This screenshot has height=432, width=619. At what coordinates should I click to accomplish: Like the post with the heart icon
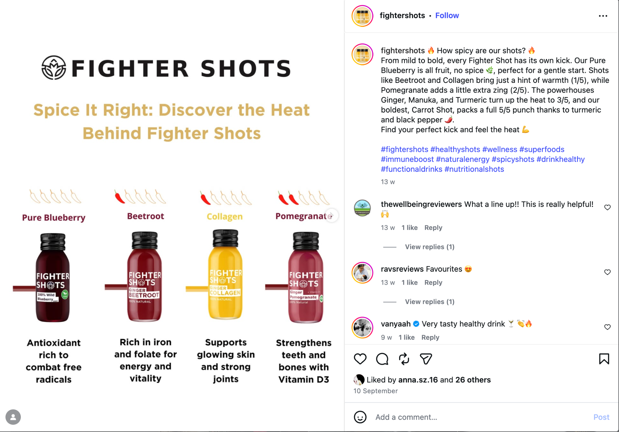[360, 359]
